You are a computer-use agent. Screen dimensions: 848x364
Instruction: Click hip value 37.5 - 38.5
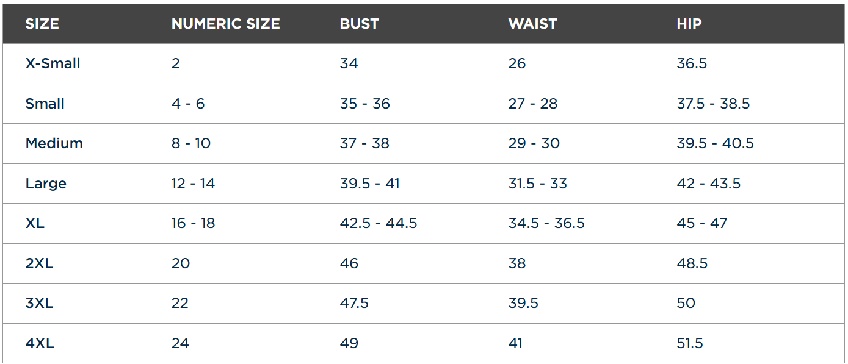pyautogui.click(x=713, y=104)
